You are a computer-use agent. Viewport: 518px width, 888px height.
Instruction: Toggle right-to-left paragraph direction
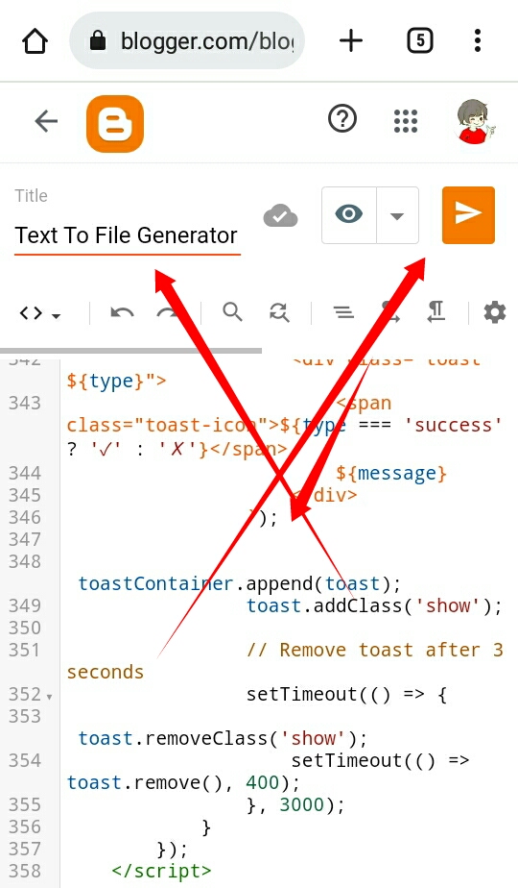[x=436, y=312]
